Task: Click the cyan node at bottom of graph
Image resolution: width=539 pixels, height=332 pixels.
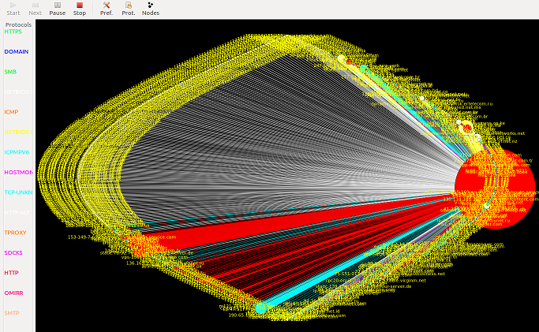Action: [x=261, y=308]
